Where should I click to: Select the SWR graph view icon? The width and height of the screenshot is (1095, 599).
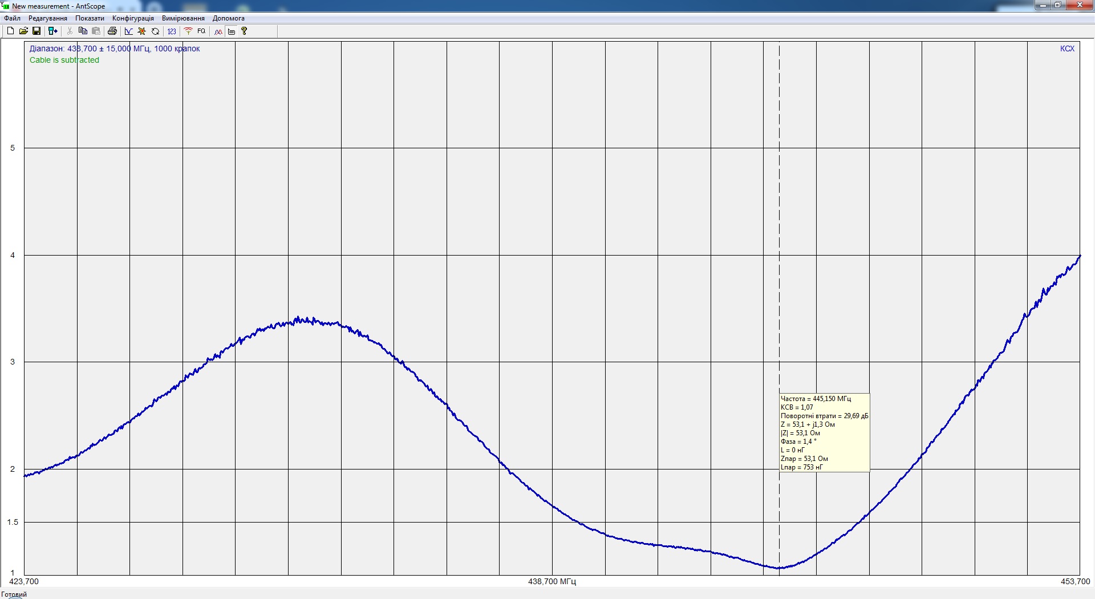click(129, 31)
